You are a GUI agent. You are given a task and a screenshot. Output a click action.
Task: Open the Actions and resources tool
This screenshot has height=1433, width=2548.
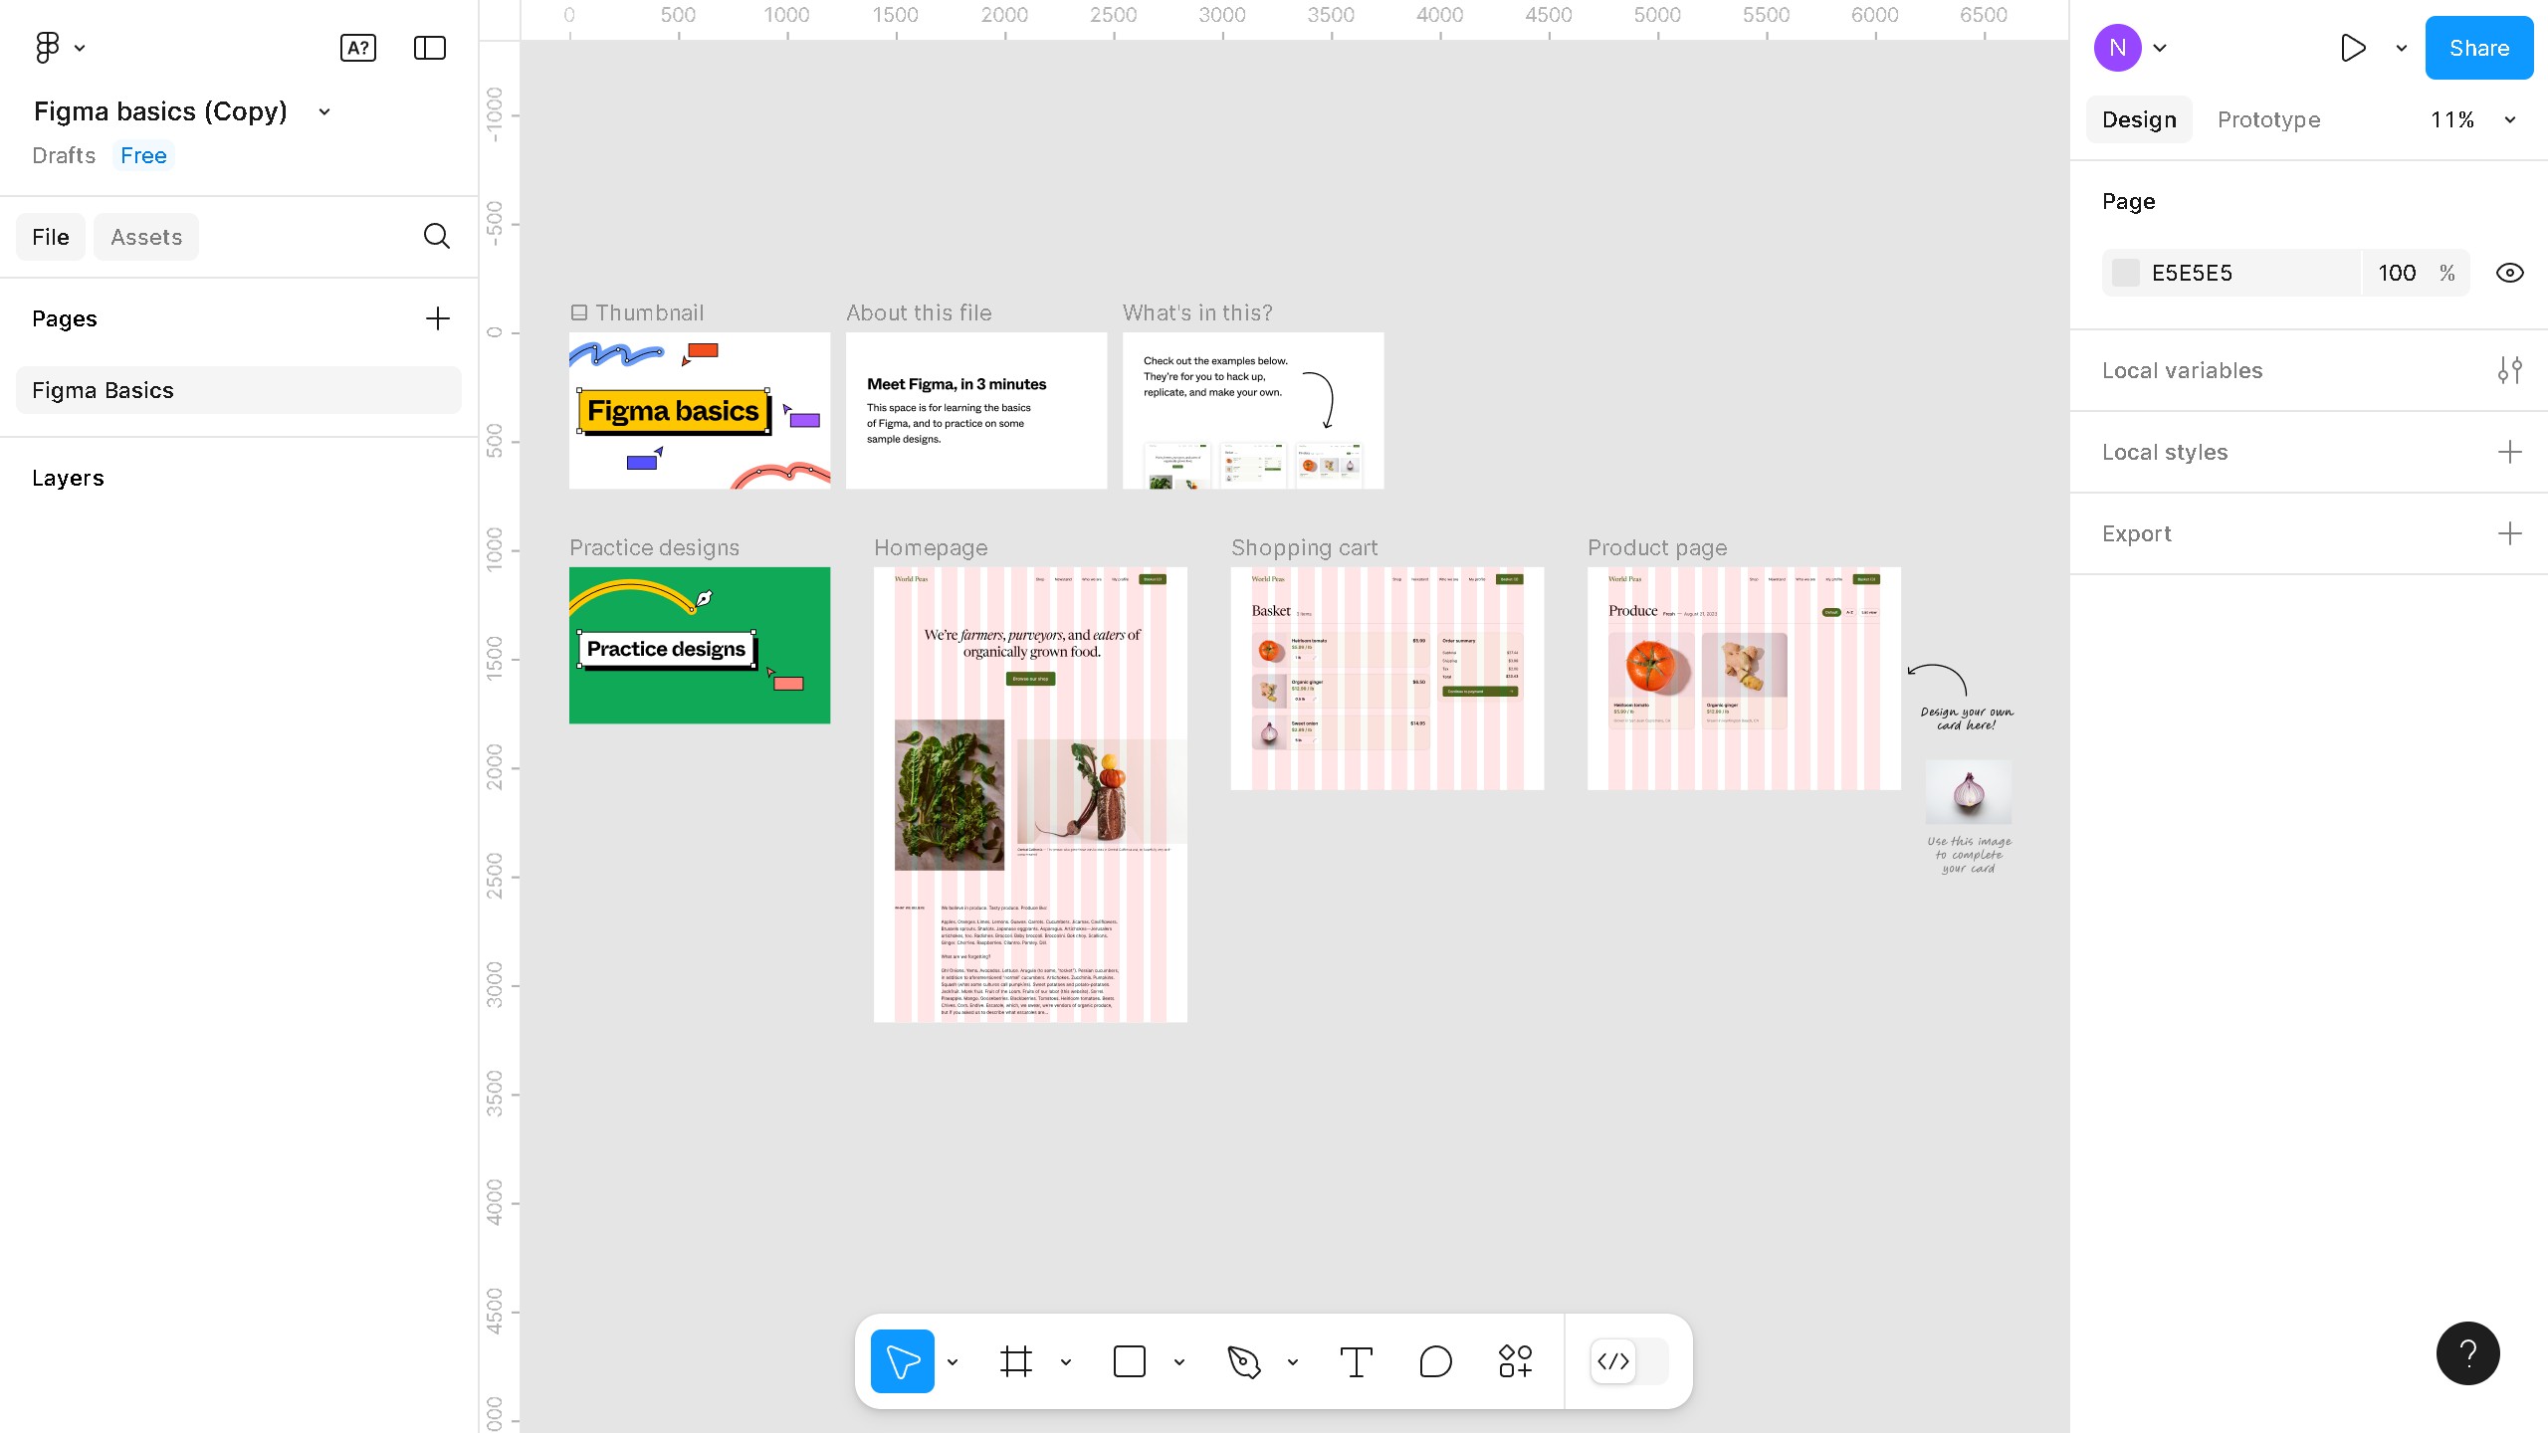pos(1515,1361)
